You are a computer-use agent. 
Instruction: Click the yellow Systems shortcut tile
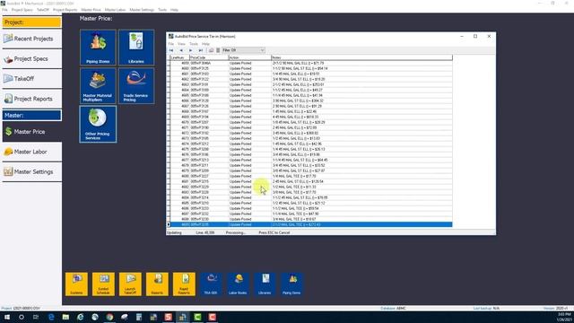[x=76, y=284]
